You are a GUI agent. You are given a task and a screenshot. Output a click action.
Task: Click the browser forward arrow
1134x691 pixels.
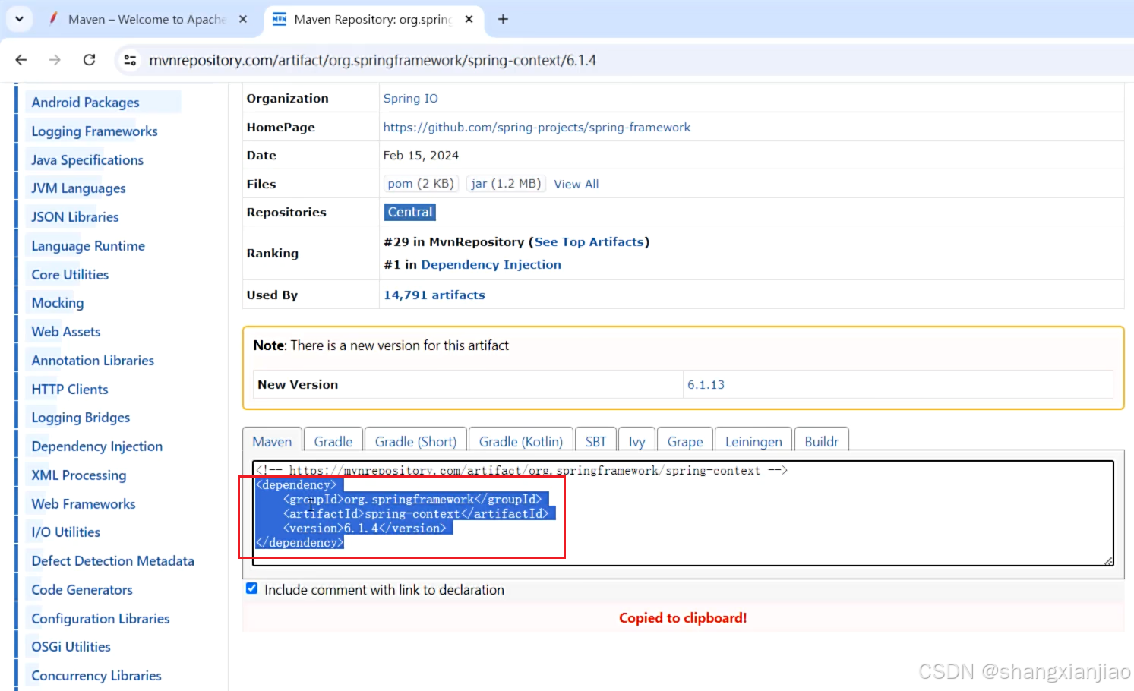pyautogui.click(x=55, y=60)
